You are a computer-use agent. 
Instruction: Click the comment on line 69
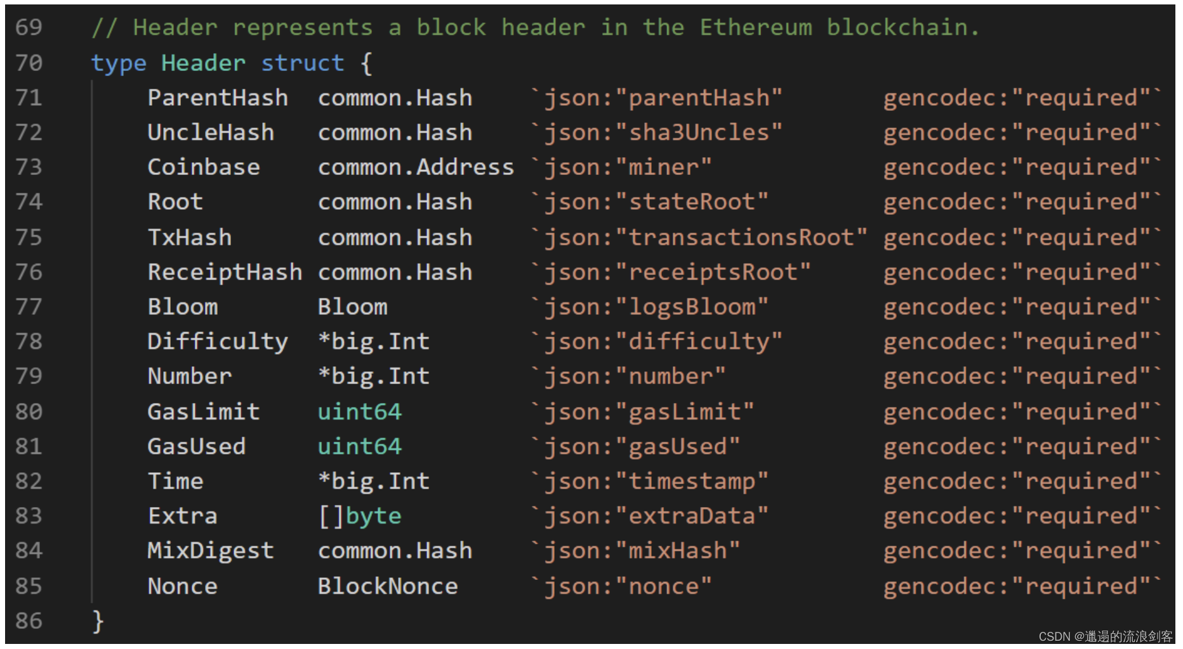(x=535, y=28)
